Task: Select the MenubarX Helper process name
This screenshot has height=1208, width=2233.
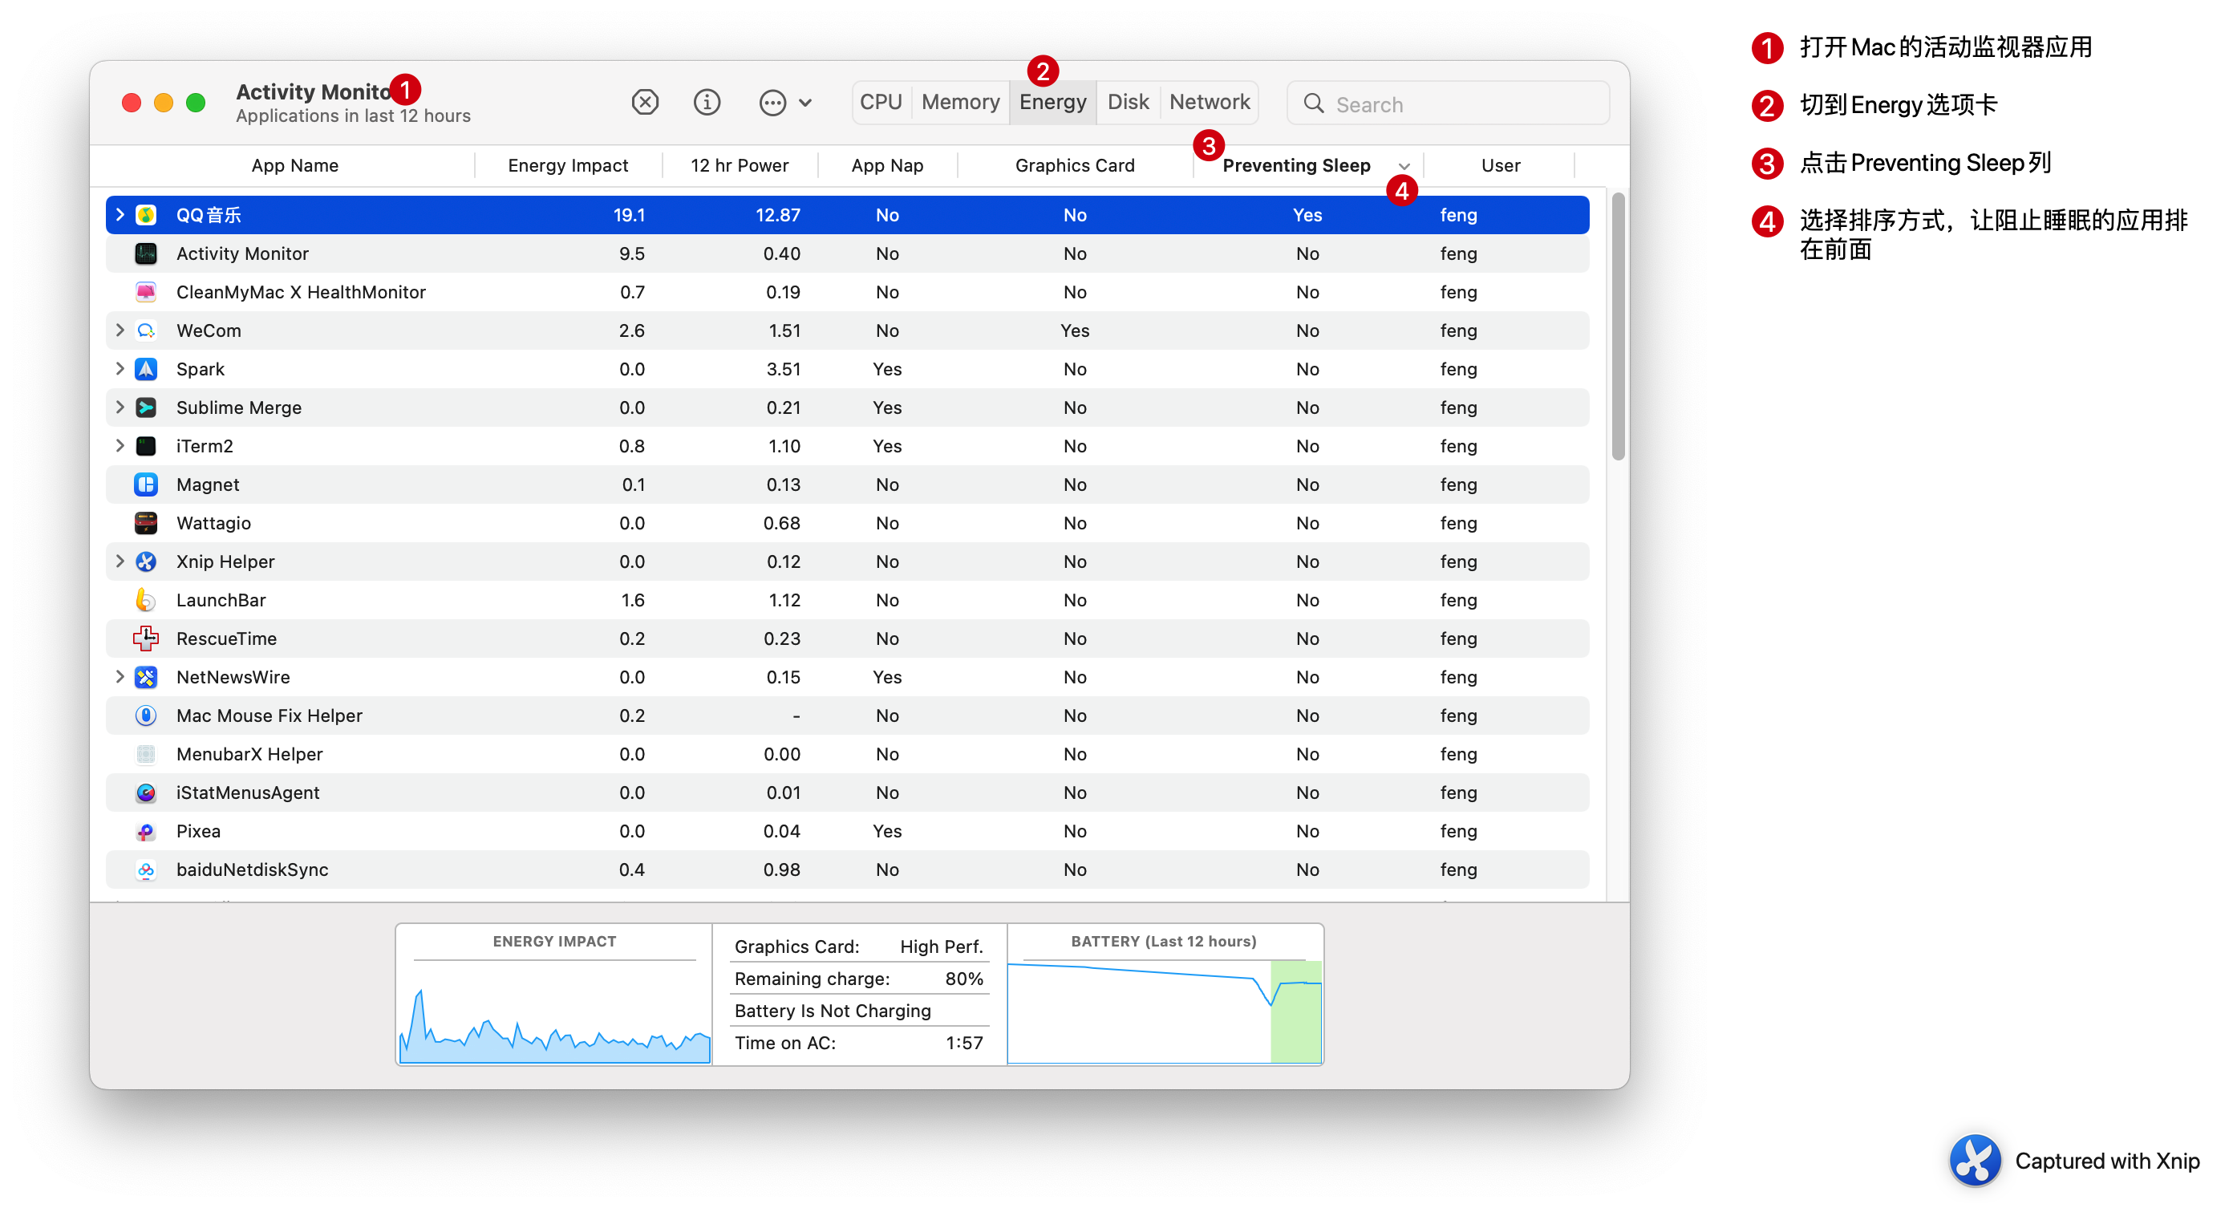Action: tap(249, 753)
